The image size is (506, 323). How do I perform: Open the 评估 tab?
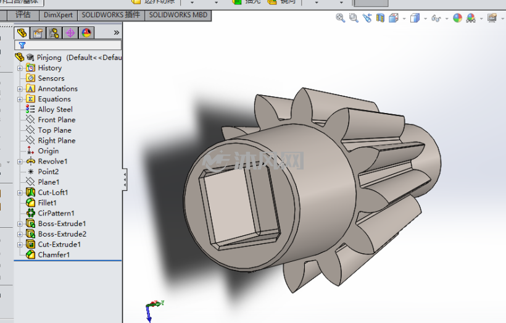(23, 15)
